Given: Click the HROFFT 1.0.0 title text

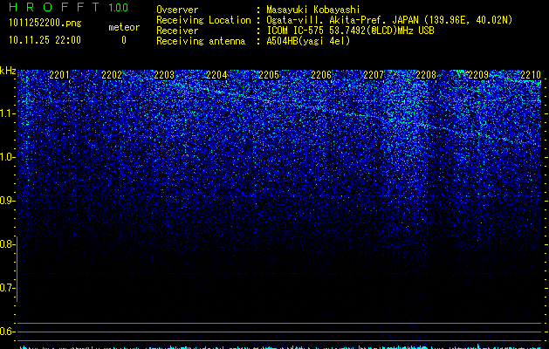Looking at the screenshot, I should 69,7.
